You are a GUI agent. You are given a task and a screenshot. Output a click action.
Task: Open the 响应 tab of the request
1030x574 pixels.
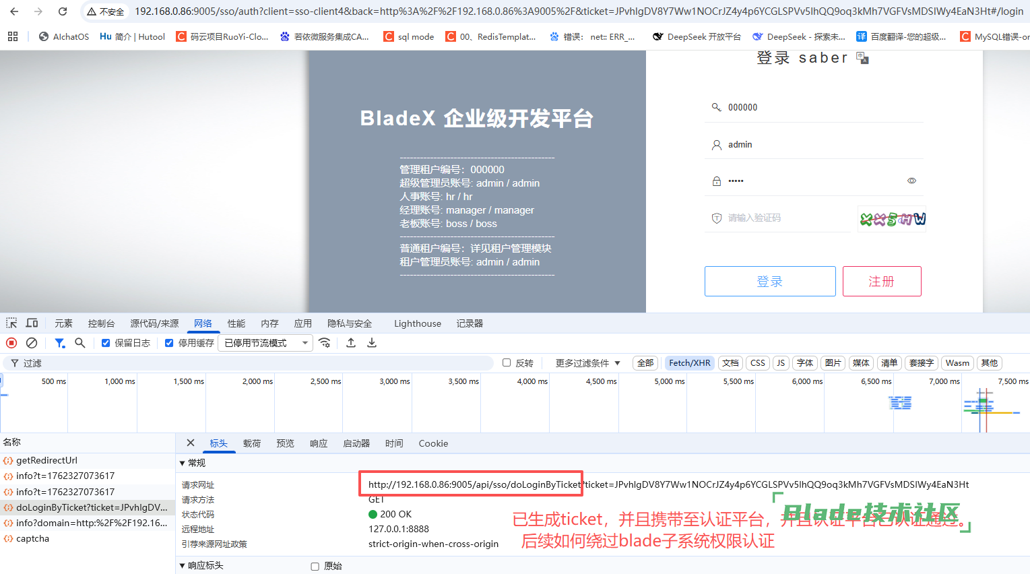click(x=319, y=443)
